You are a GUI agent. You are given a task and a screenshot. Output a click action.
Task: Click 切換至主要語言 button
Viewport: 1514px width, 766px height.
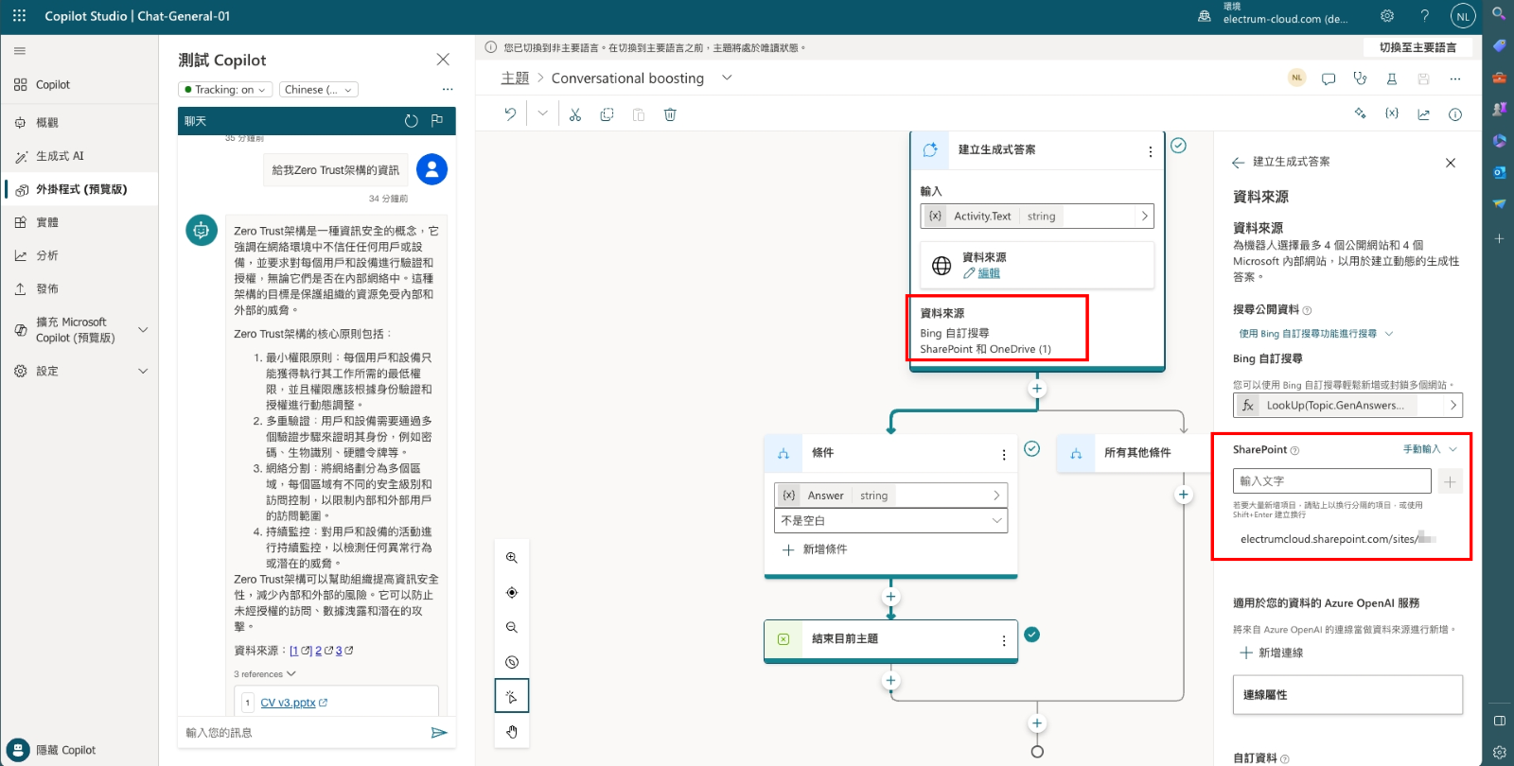click(1417, 47)
